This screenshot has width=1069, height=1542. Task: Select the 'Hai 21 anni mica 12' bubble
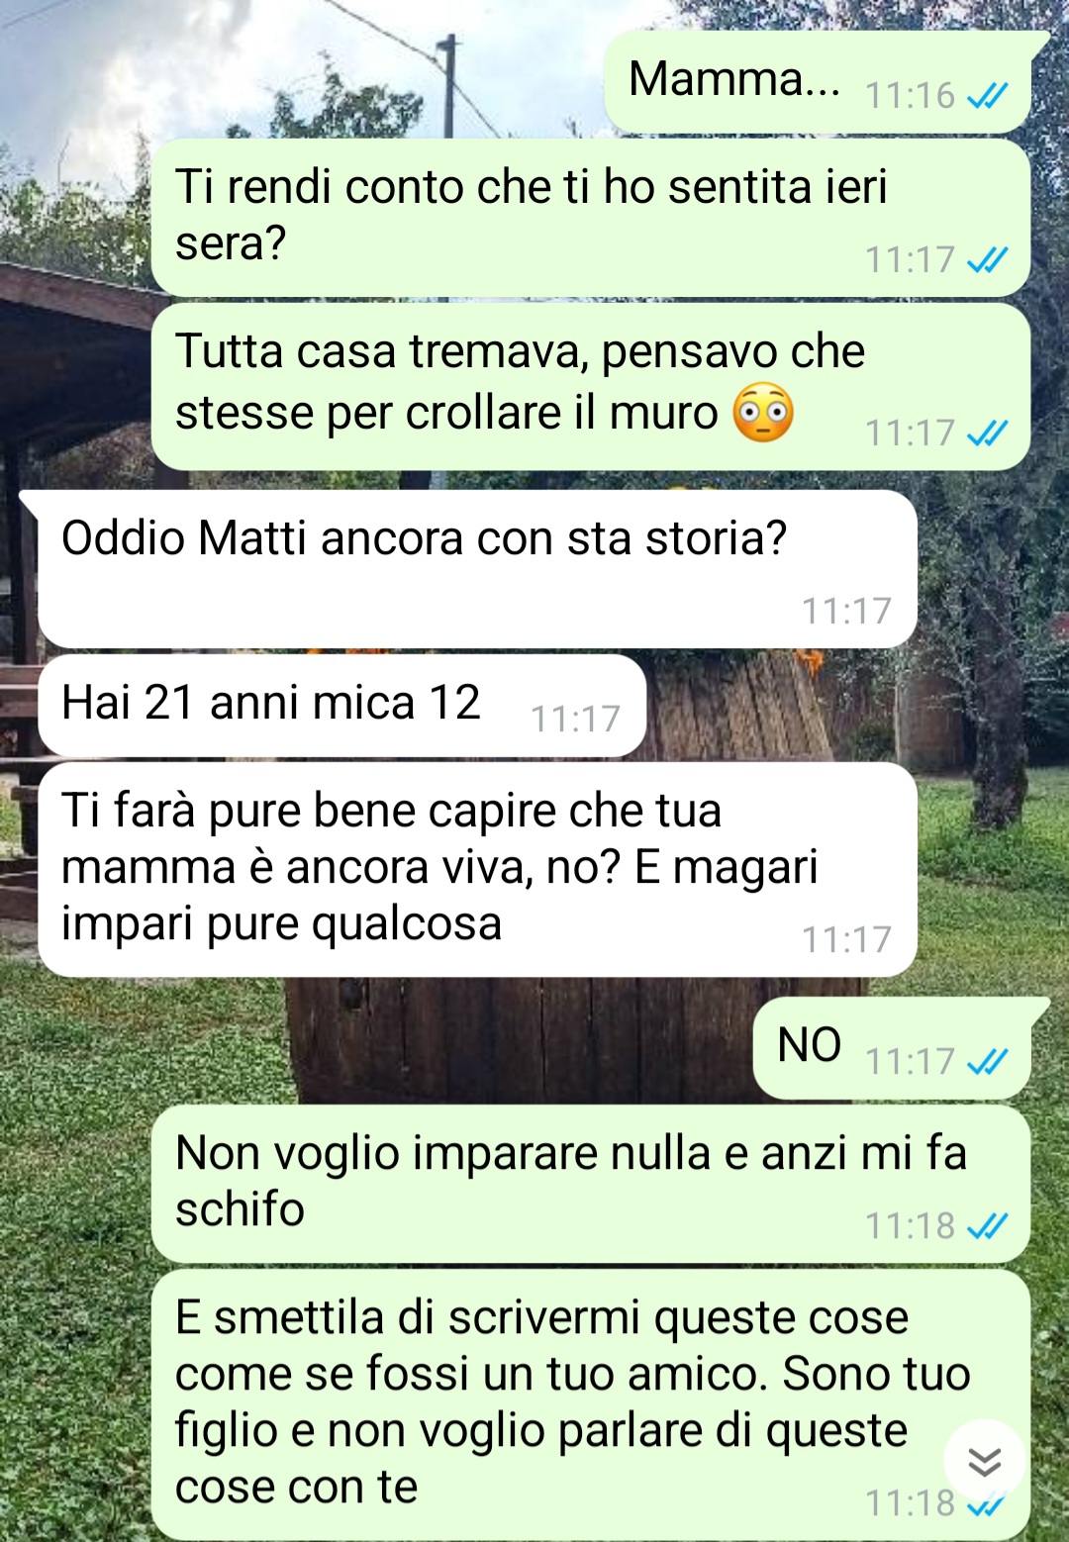coord(341,706)
